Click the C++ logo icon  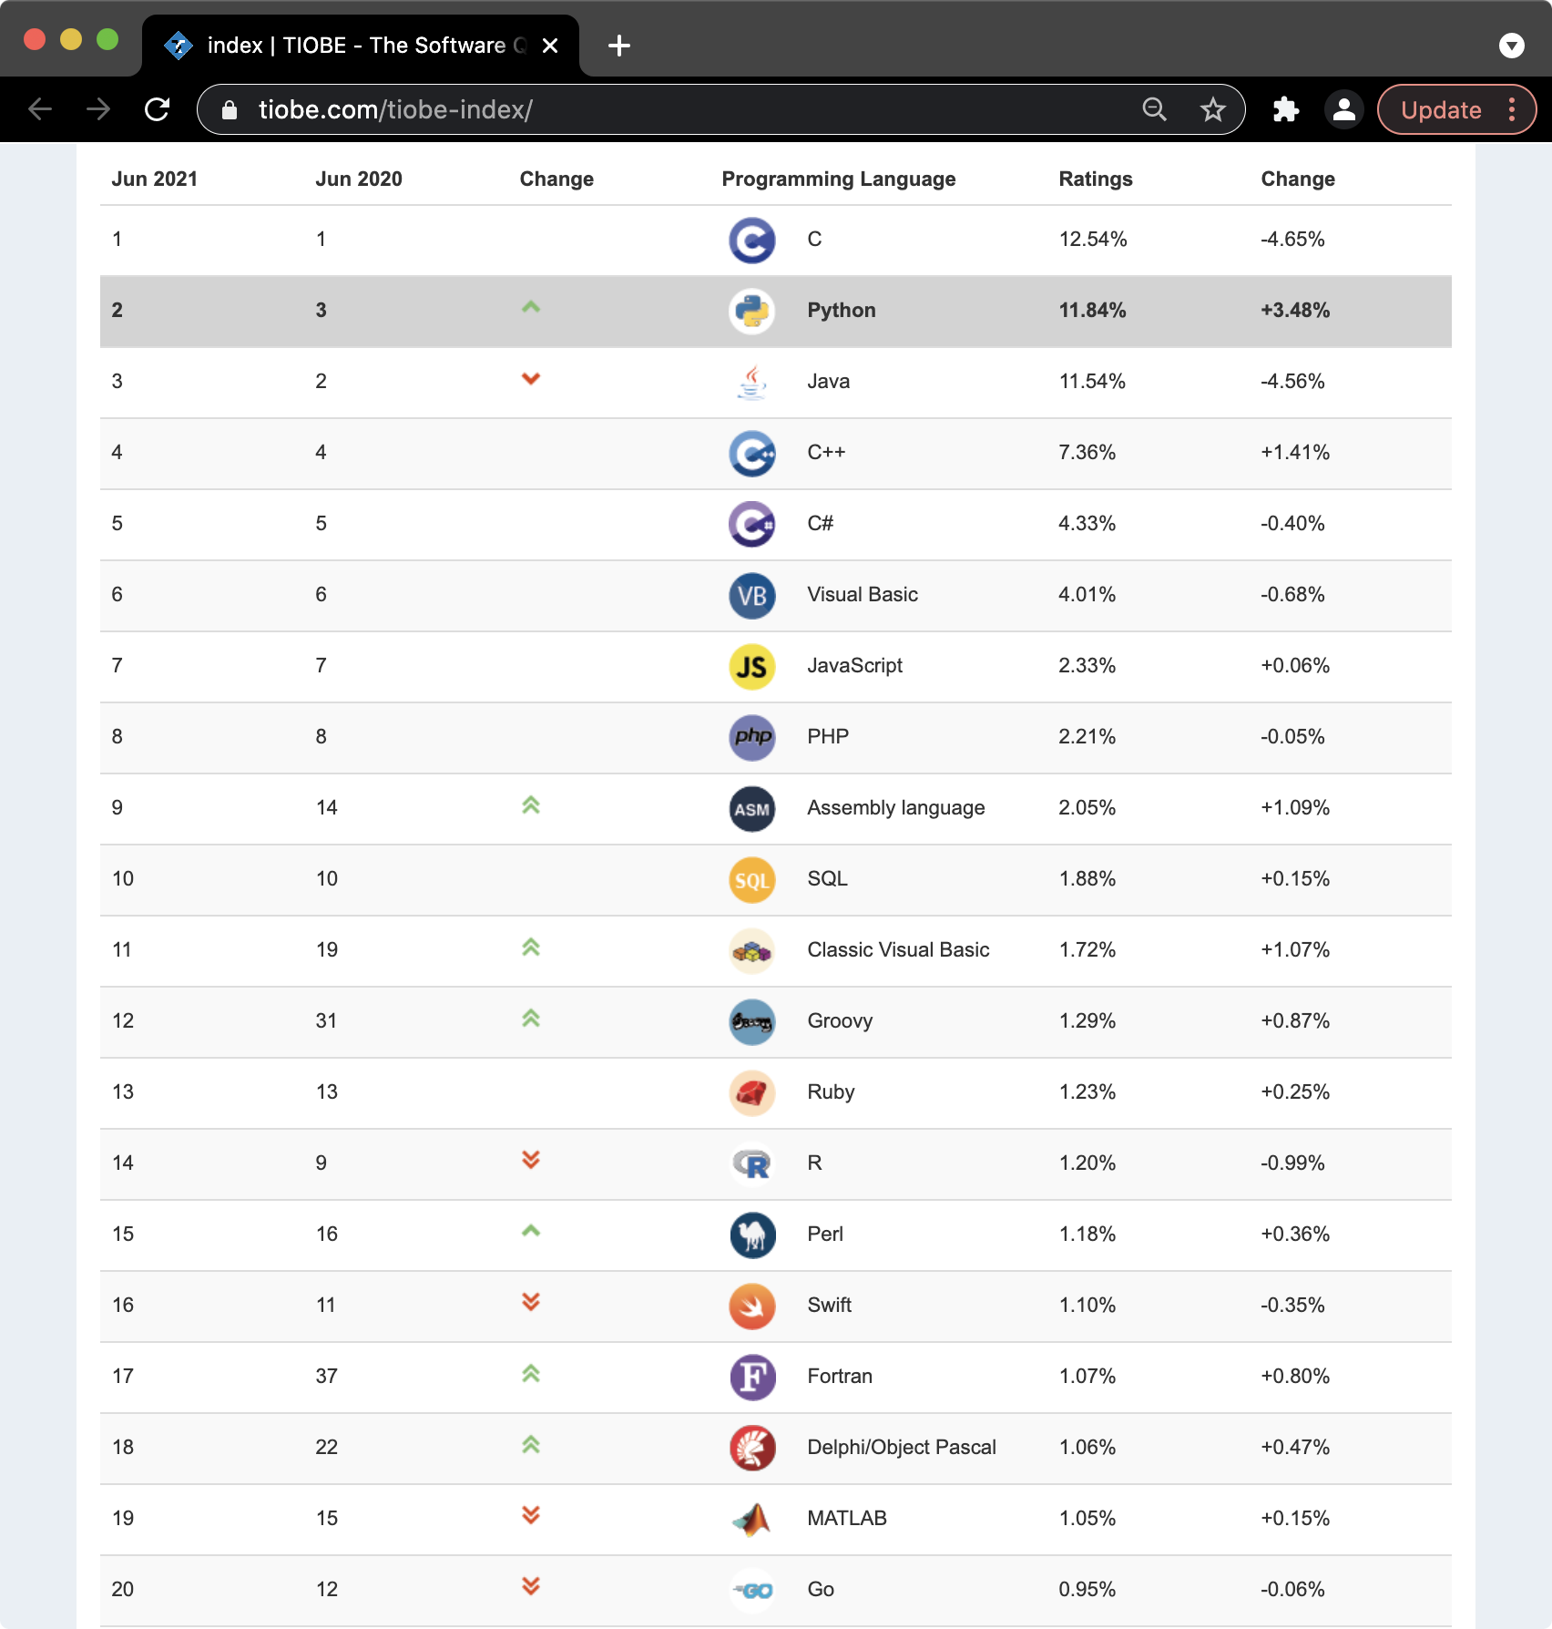point(752,454)
